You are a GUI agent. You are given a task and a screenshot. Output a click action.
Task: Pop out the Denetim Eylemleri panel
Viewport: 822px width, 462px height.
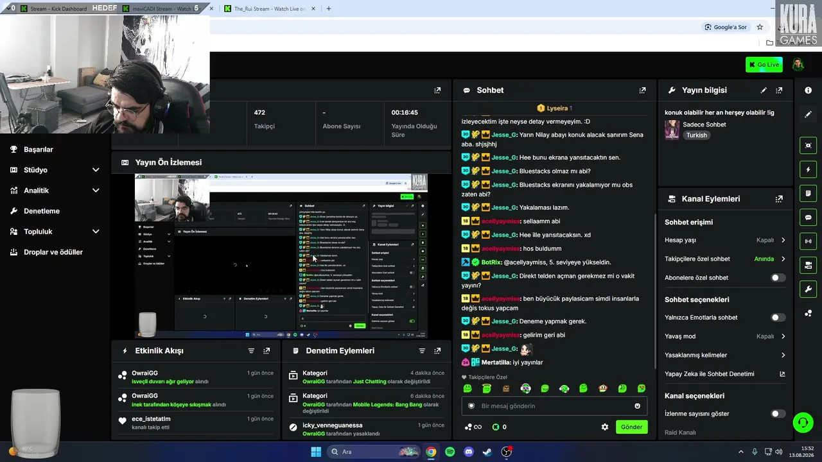(x=437, y=351)
